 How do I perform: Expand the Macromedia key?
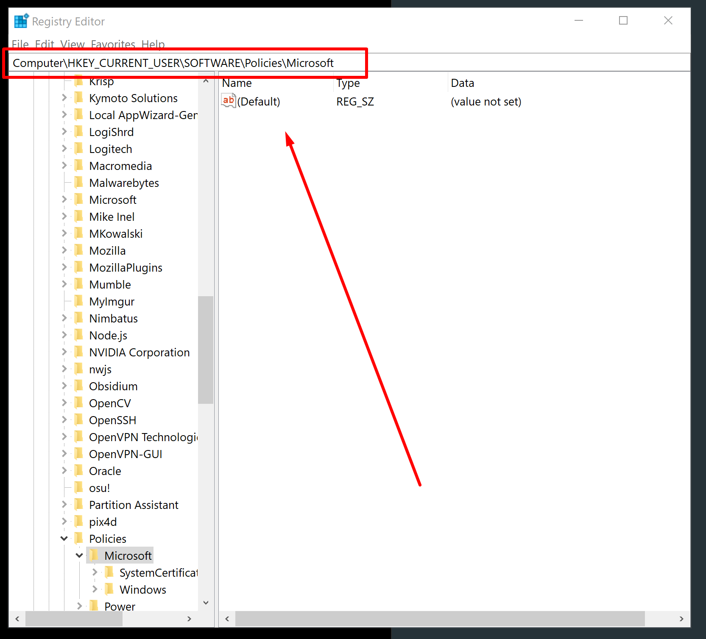[64, 165]
